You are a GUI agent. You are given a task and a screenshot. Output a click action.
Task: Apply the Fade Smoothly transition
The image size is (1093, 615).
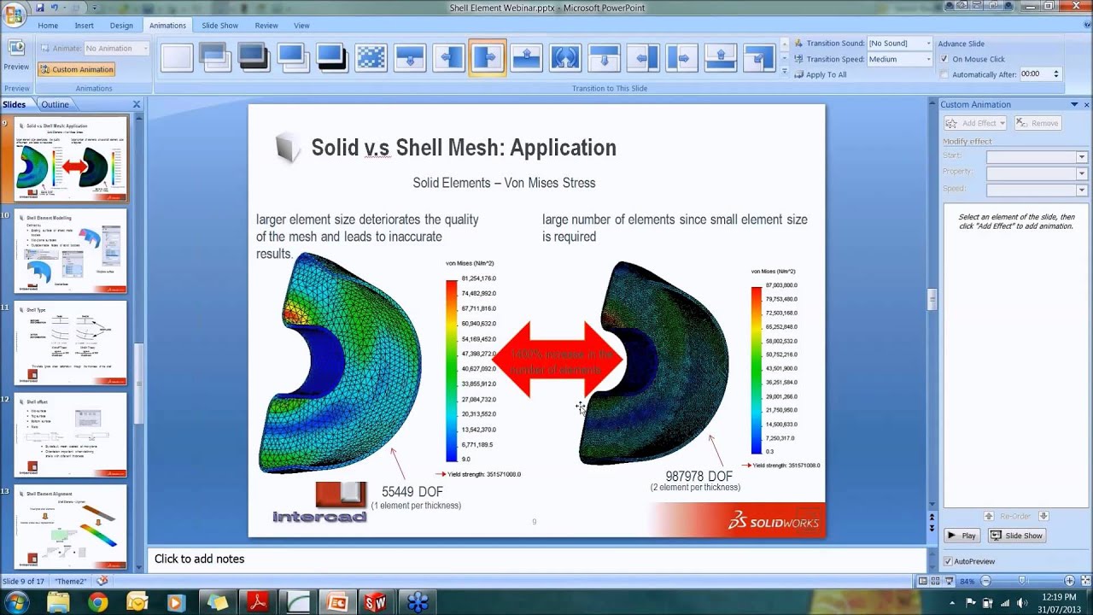coord(214,58)
